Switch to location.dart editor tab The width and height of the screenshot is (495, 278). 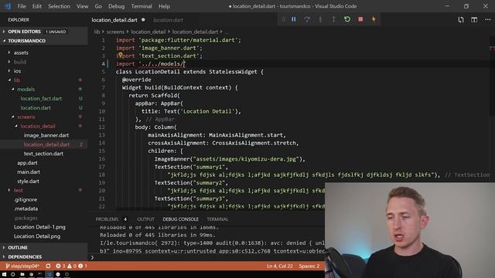[169, 20]
